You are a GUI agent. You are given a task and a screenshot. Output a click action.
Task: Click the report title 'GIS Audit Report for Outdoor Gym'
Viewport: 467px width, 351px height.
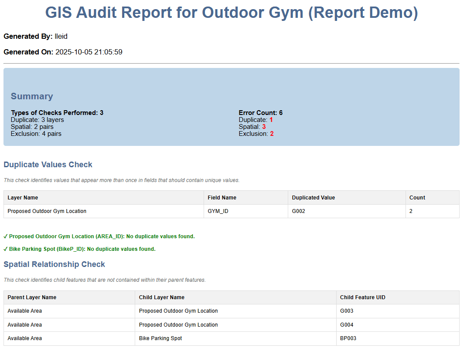click(x=232, y=13)
